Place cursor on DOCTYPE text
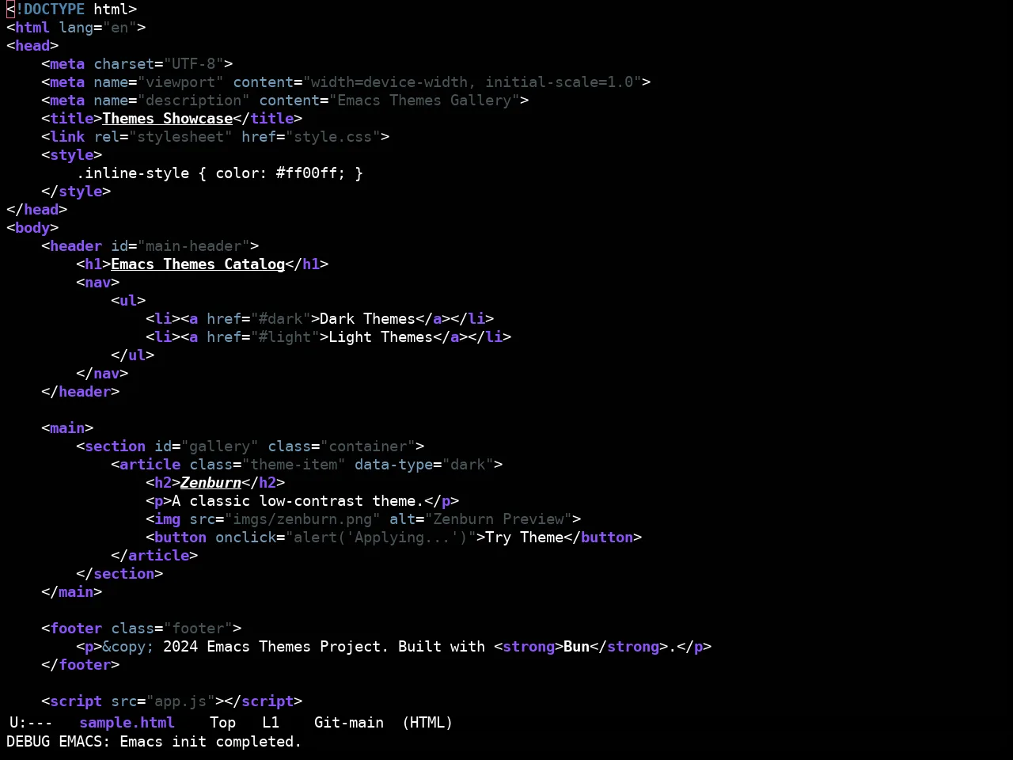Image resolution: width=1013 pixels, height=760 pixels. 54,9
